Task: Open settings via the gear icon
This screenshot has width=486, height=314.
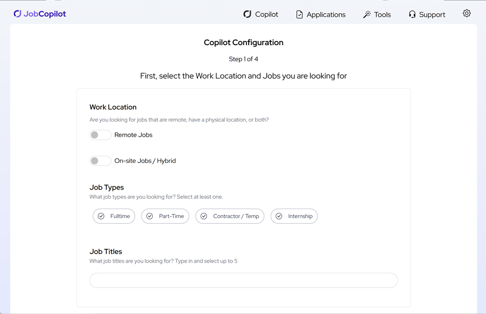Action: (x=467, y=13)
